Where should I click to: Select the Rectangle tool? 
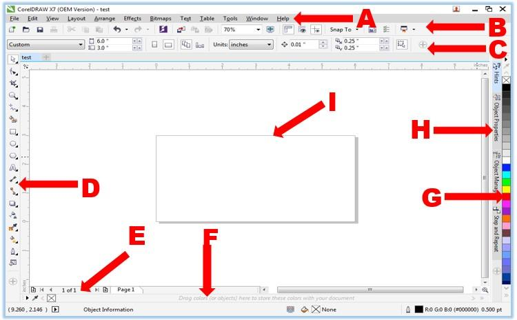pyautogui.click(x=13, y=132)
